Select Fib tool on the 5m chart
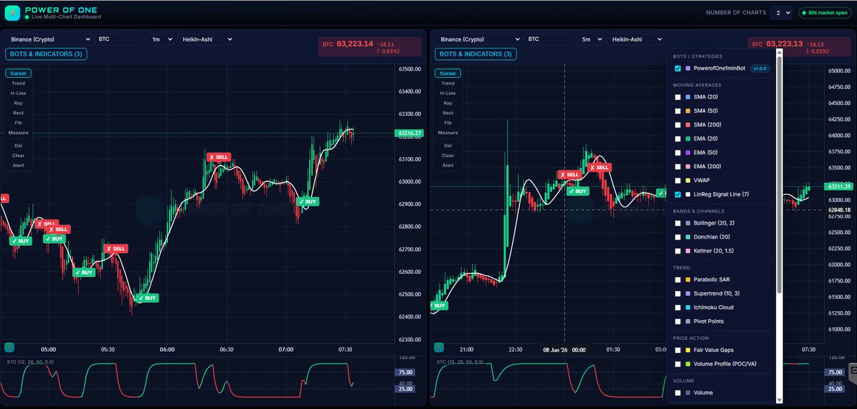 [x=448, y=123]
